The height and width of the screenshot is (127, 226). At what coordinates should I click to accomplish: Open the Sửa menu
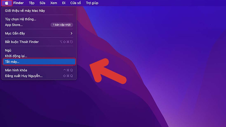point(42,3)
